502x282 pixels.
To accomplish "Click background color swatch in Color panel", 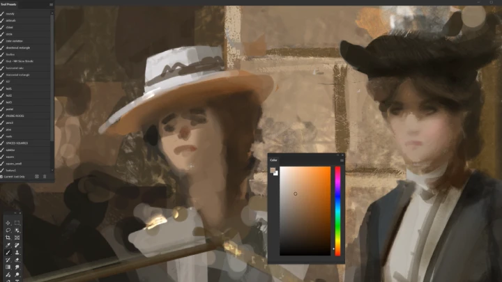I will tap(276, 173).
